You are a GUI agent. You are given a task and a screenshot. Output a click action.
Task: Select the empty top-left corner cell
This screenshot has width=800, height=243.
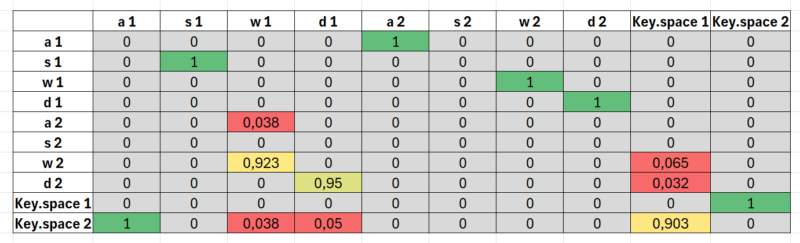point(53,22)
